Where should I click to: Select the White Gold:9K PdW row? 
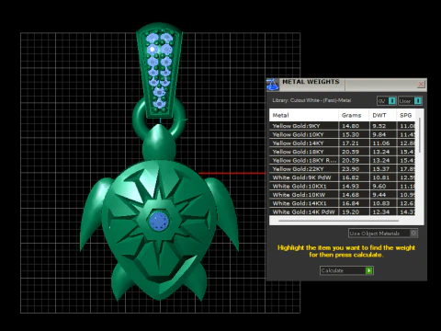click(343, 177)
